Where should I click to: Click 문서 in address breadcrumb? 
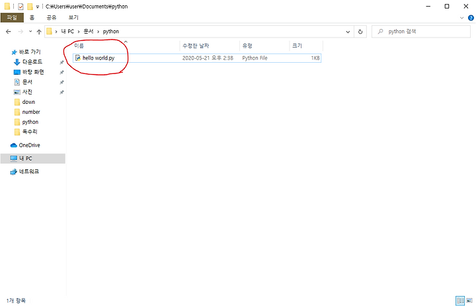coord(89,32)
